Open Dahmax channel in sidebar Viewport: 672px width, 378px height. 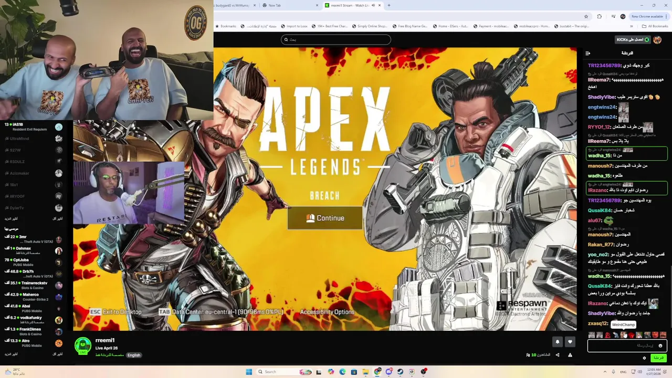click(x=33, y=251)
